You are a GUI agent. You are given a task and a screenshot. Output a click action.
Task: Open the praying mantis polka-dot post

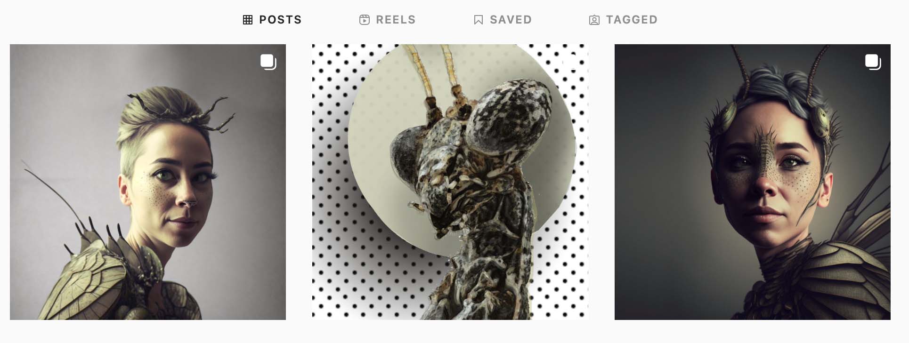[x=450, y=182]
